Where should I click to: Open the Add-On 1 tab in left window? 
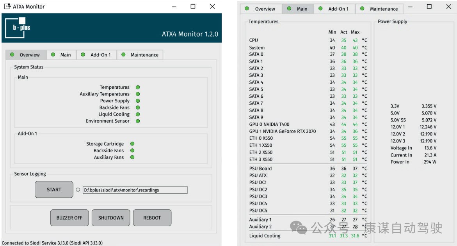point(96,54)
